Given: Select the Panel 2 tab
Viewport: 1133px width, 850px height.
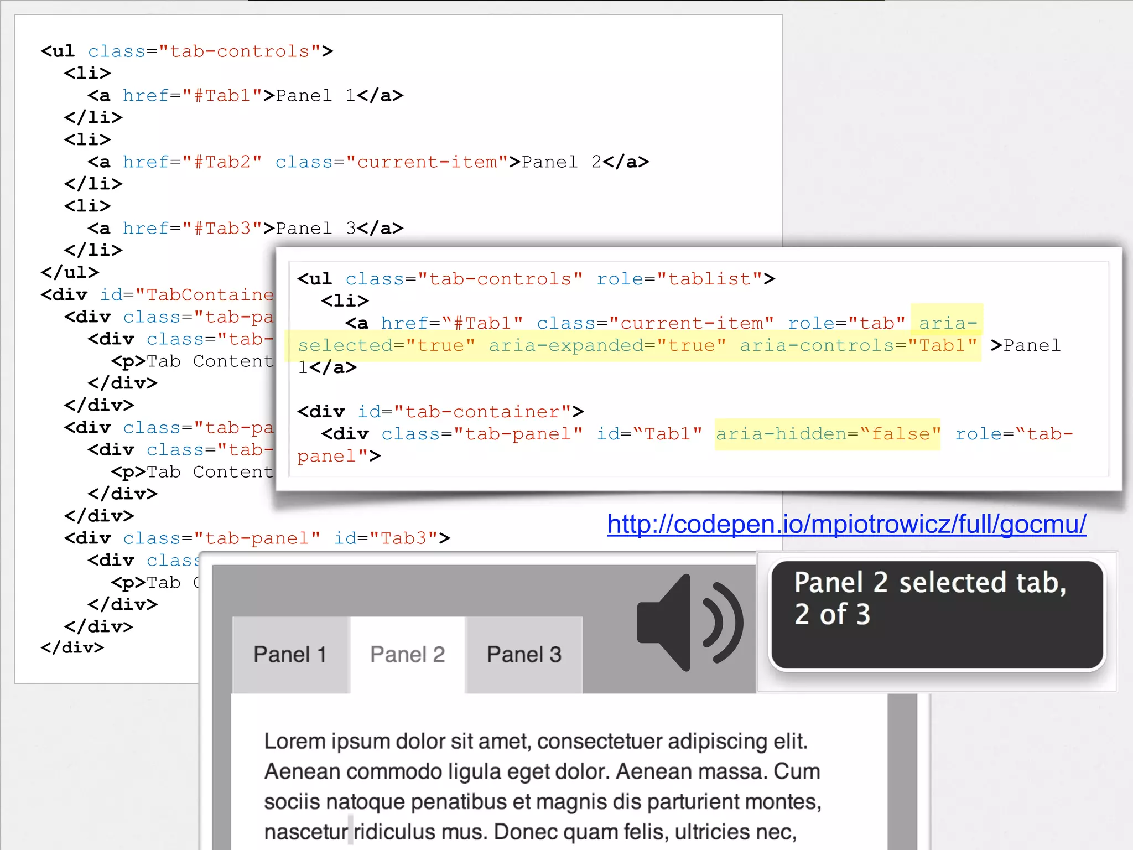Looking at the screenshot, I should point(408,655).
